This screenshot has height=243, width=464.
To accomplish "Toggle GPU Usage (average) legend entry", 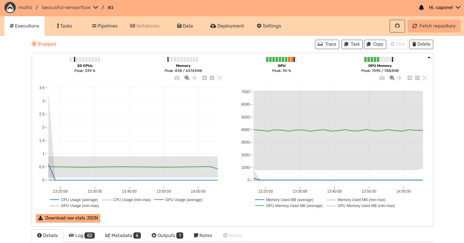I will [x=179, y=200].
